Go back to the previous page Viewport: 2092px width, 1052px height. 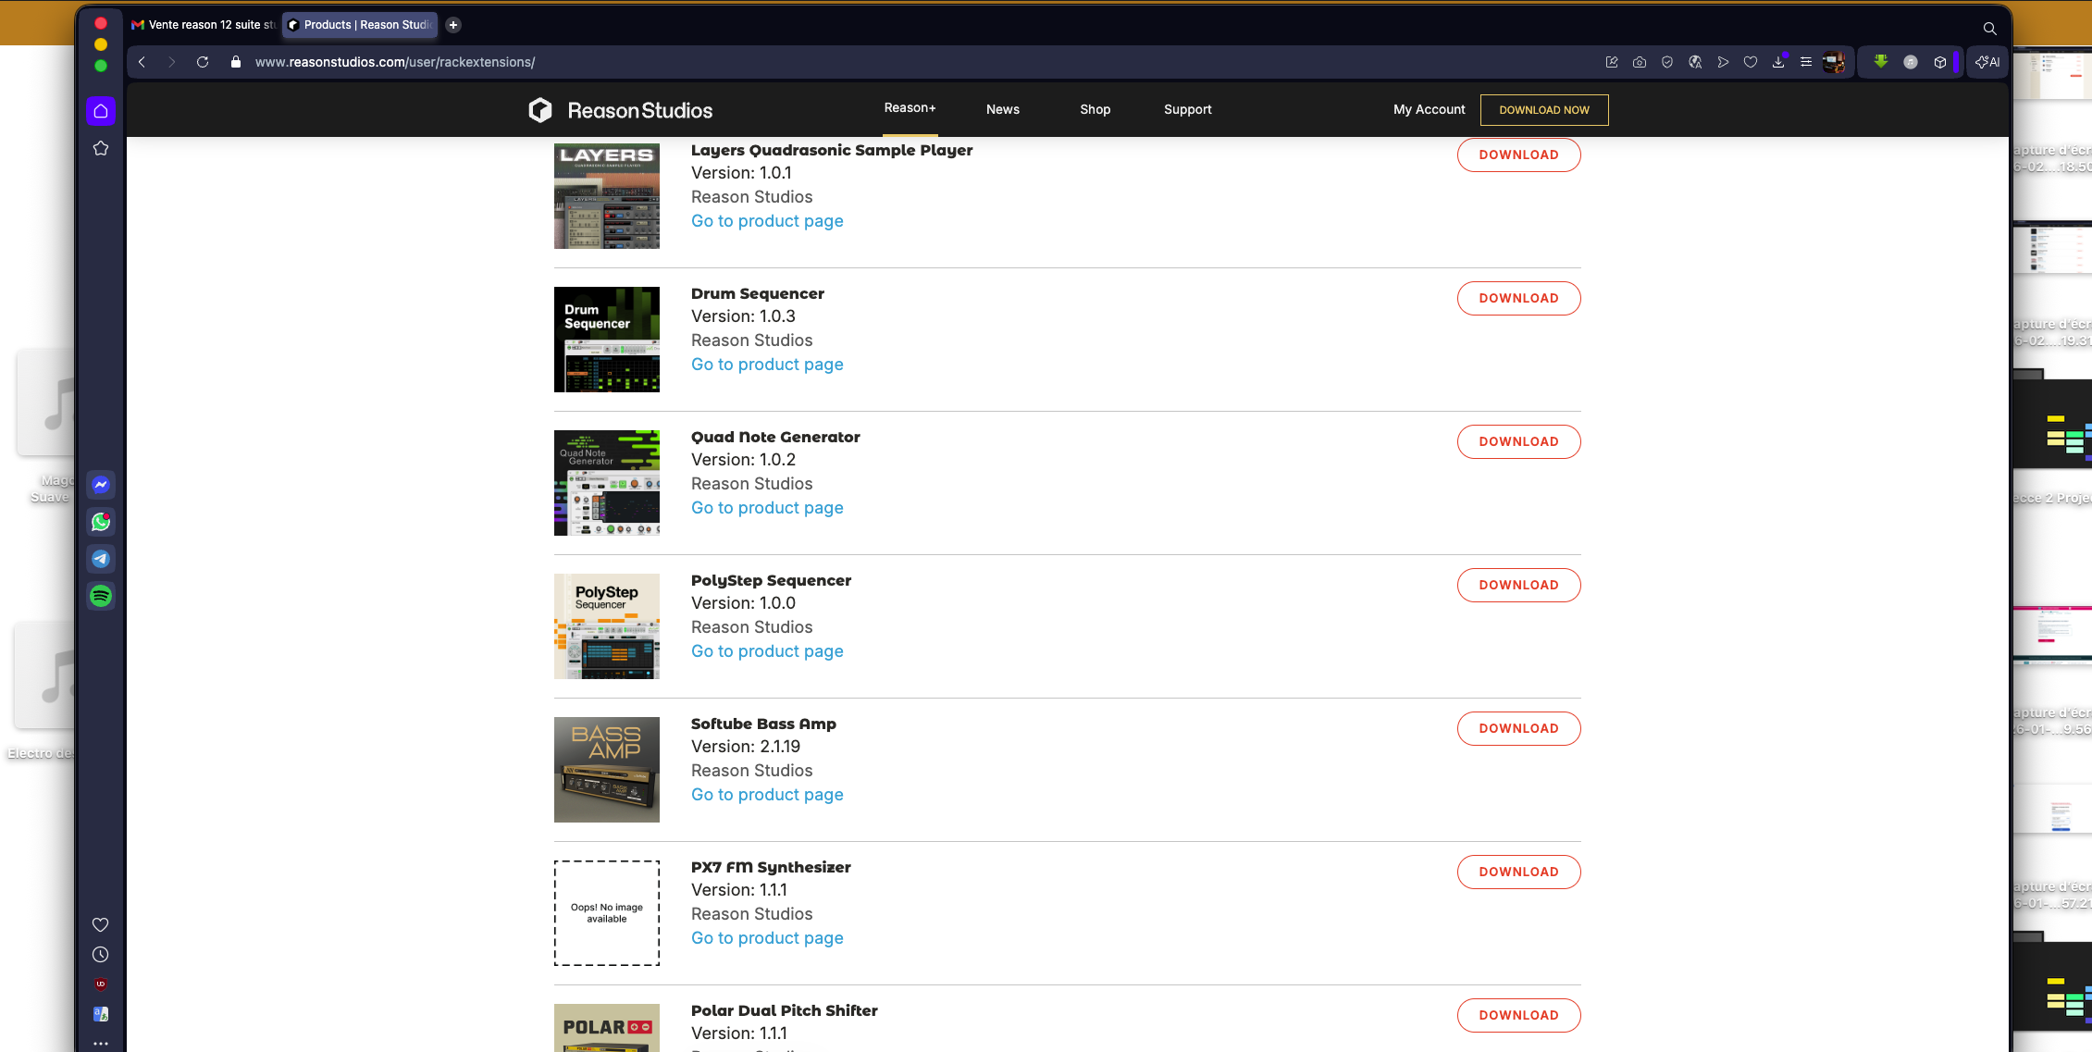tap(142, 62)
